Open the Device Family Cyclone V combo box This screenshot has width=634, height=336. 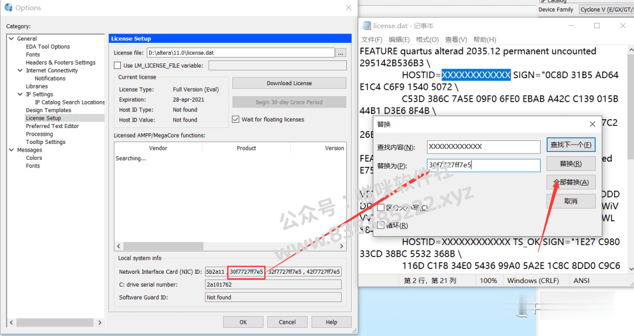click(x=606, y=9)
